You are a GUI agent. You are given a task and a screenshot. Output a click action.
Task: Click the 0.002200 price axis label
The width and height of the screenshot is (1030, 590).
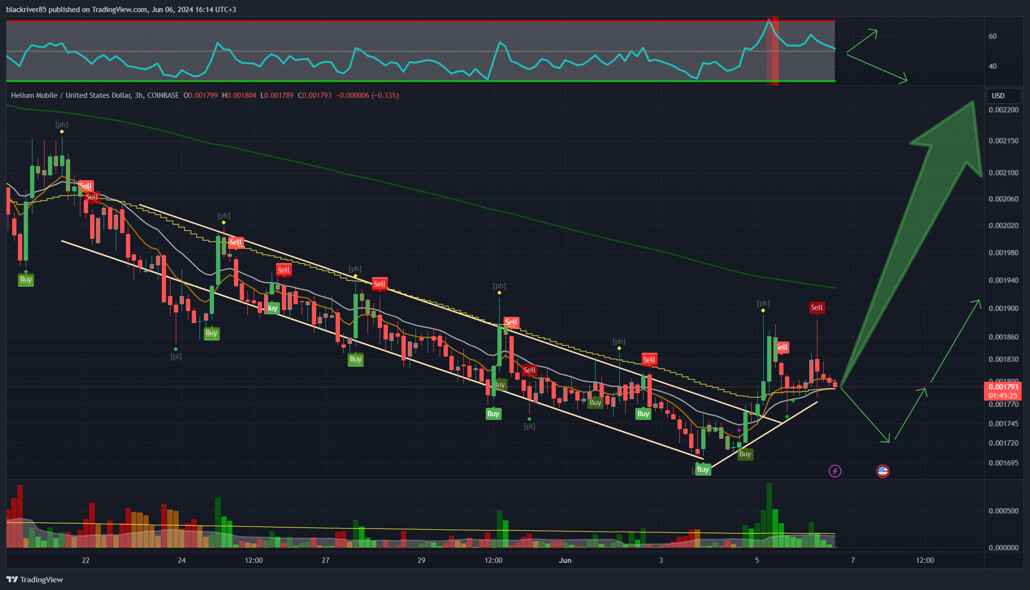pos(1003,110)
